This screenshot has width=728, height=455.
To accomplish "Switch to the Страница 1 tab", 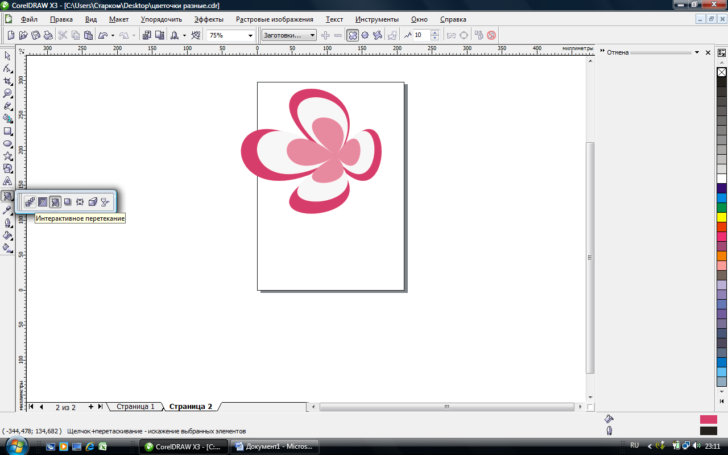I will (x=135, y=407).
